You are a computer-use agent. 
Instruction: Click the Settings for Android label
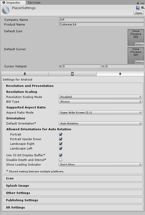pyautogui.click(x=17, y=80)
